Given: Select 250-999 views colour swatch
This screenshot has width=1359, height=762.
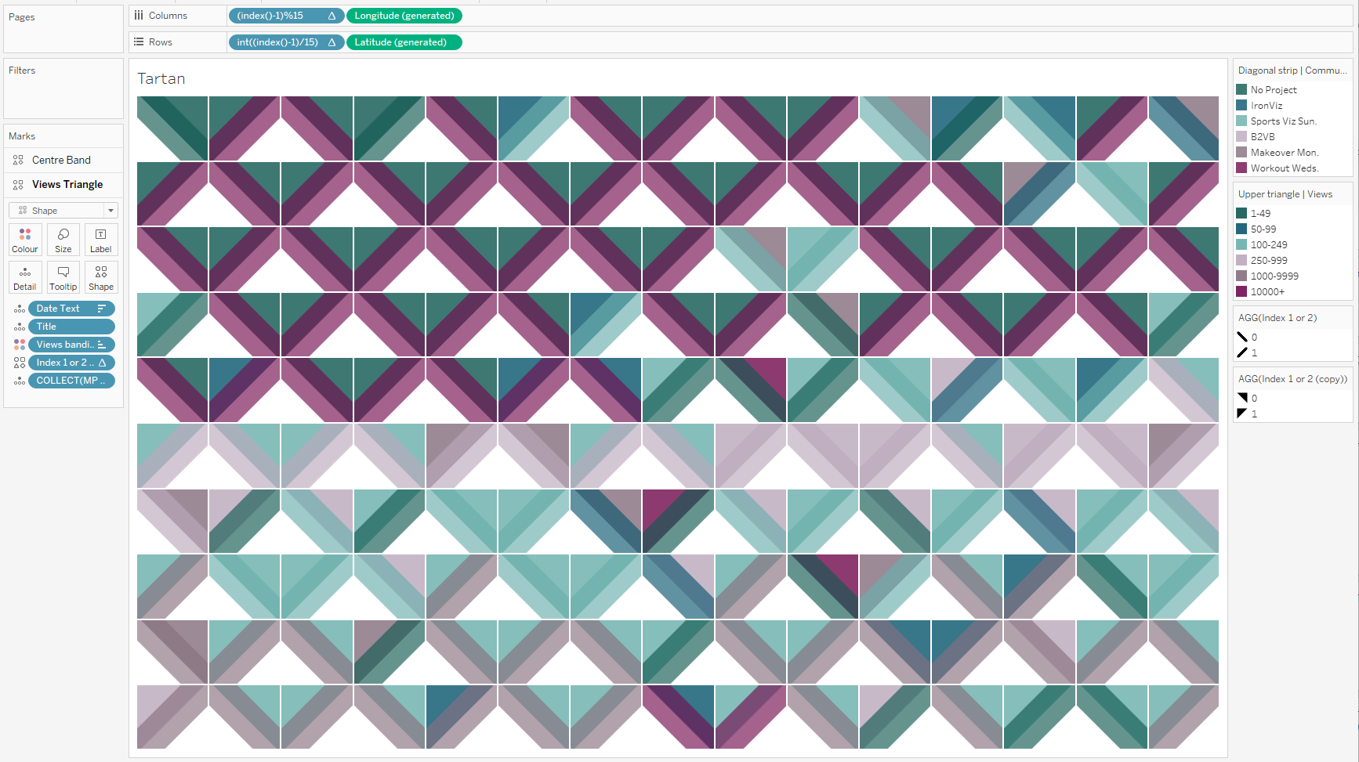Looking at the screenshot, I should click(1241, 260).
